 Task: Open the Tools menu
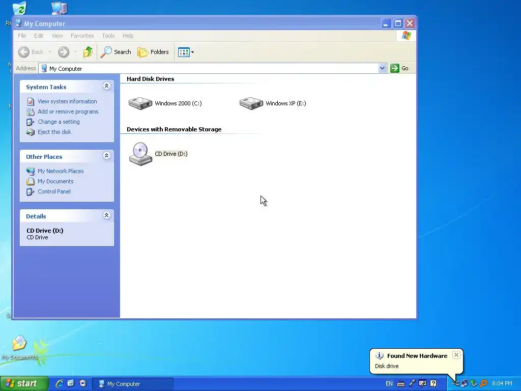click(108, 36)
